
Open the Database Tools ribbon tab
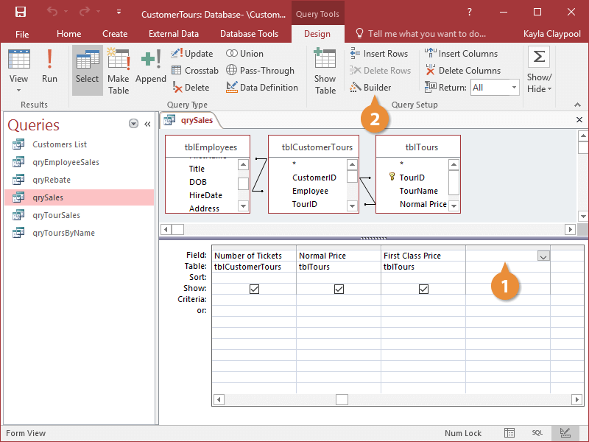pos(249,33)
